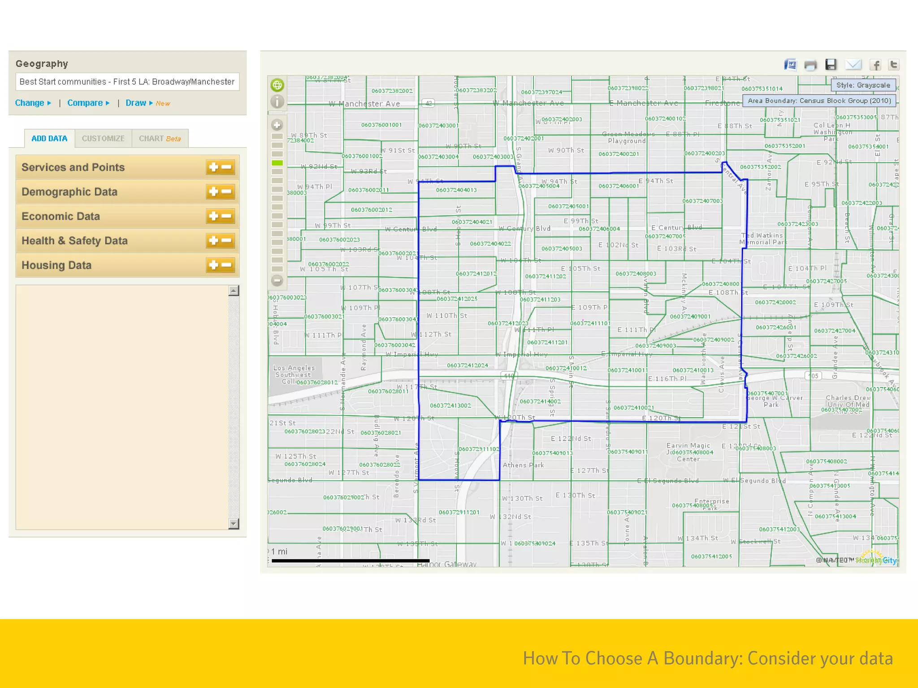Open the CHART Beta tab
Image resolution: width=918 pixels, height=688 pixels.
(x=160, y=138)
